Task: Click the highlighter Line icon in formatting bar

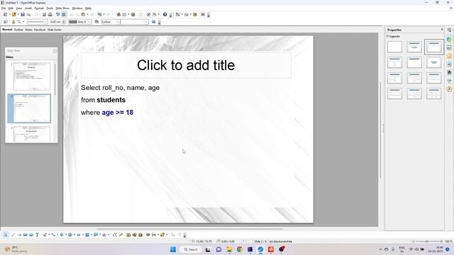Action: click(13, 22)
